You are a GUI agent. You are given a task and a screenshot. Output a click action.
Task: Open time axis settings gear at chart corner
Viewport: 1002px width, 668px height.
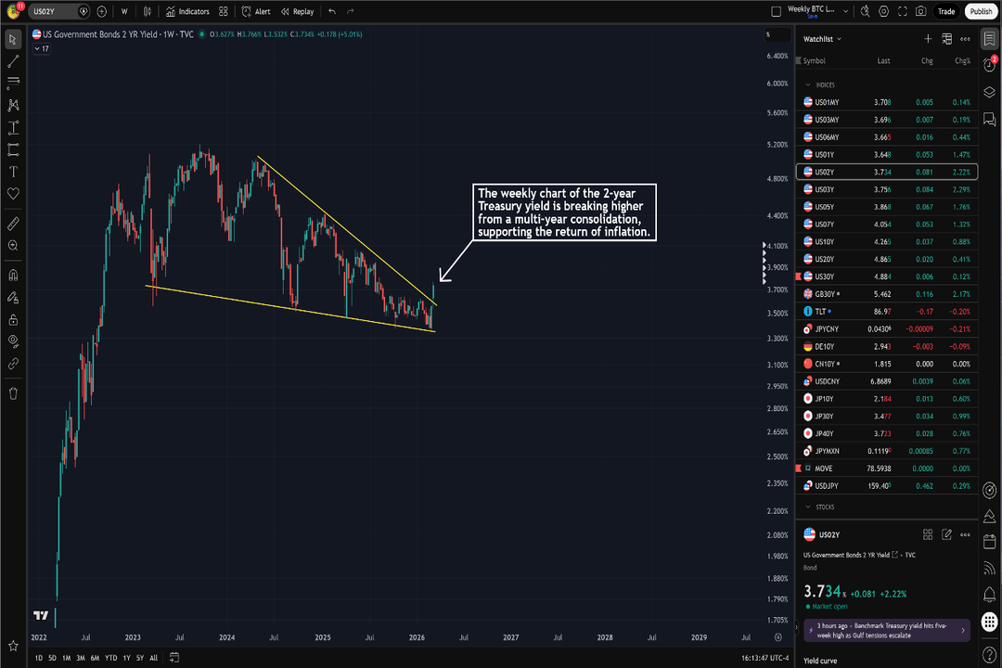tap(777, 637)
